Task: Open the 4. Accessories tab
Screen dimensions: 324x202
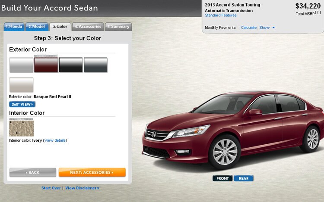Action: (x=88, y=27)
